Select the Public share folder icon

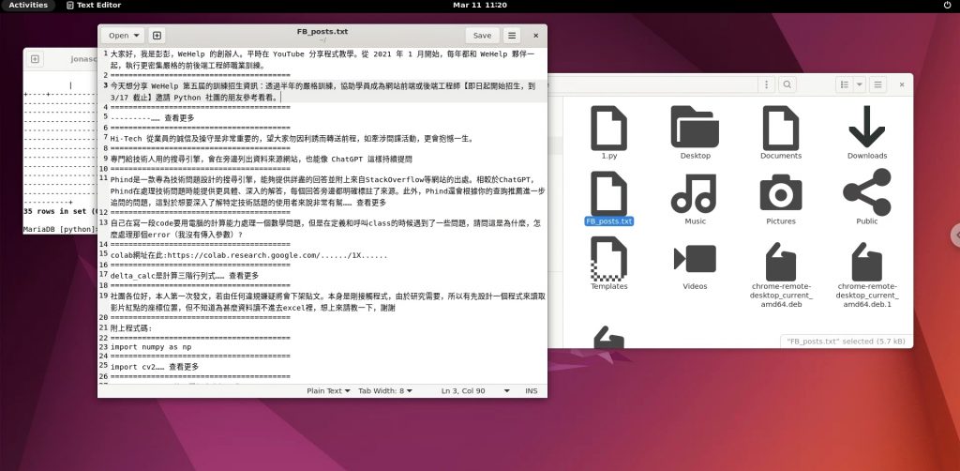pos(866,191)
